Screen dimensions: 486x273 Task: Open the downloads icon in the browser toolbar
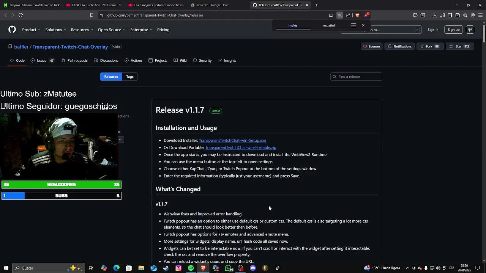[x=435, y=15]
